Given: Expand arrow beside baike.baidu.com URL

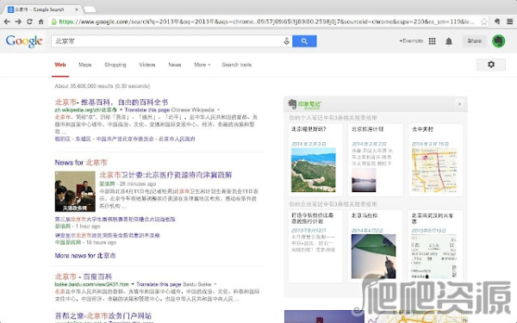Looking at the screenshot, I should tap(133, 284).
